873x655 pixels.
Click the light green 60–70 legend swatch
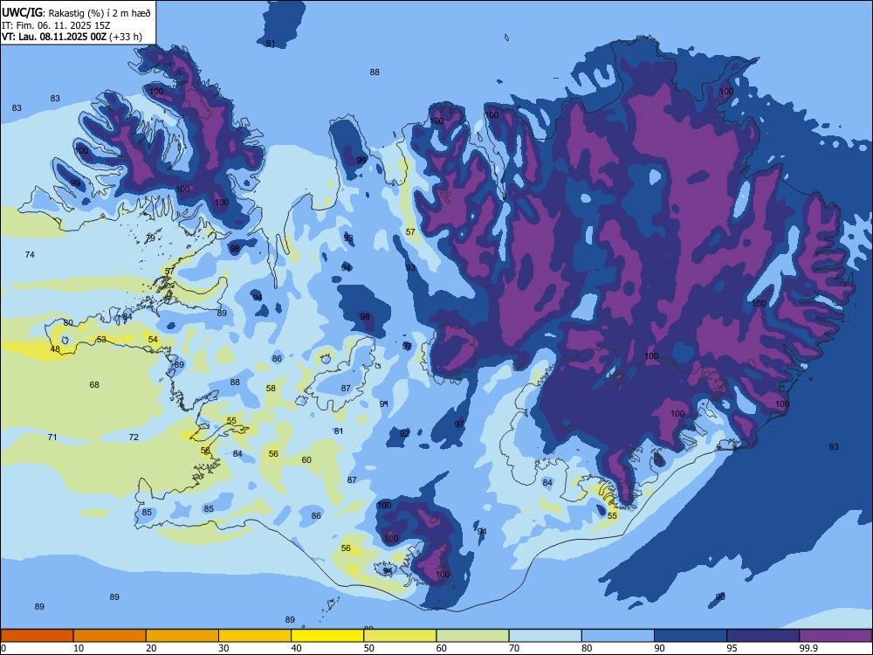pyautogui.click(x=472, y=636)
